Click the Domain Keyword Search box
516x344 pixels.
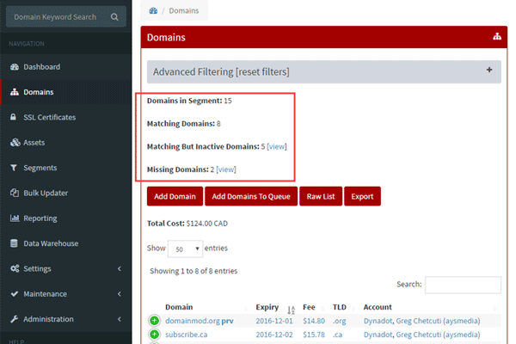click(x=56, y=16)
